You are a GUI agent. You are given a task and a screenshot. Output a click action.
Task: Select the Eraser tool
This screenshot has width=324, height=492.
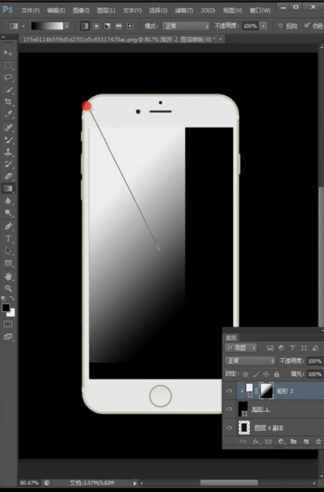8,176
